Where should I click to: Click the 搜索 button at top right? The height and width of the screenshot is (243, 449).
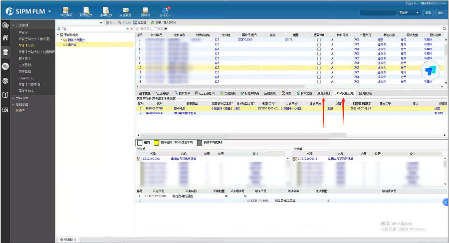[x=428, y=12]
